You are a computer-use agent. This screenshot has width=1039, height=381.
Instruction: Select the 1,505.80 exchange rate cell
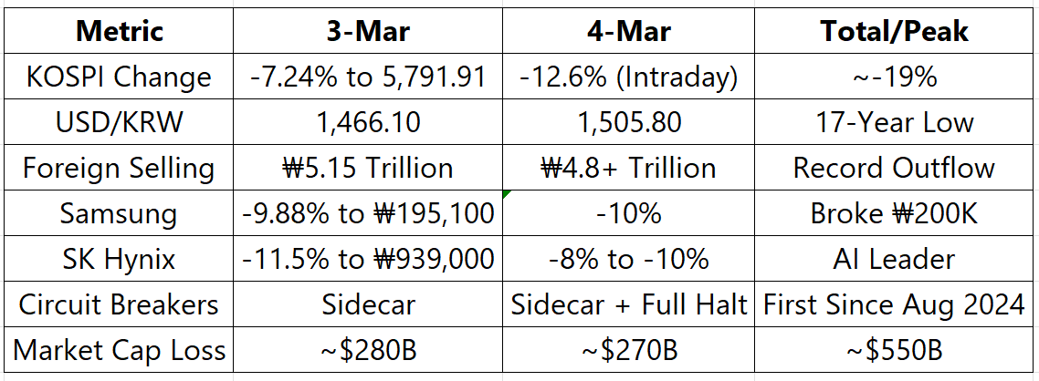[628, 122]
